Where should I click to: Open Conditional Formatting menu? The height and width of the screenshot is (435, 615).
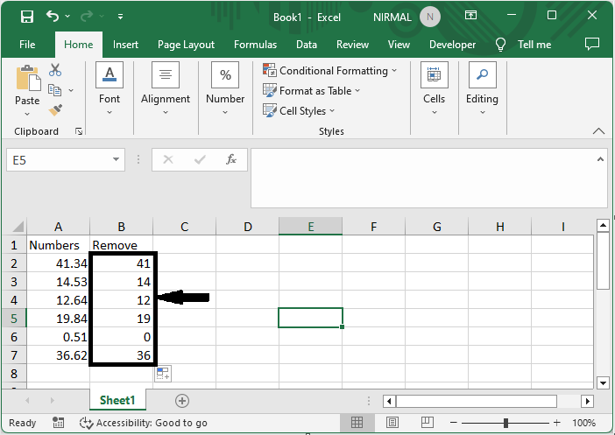click(330, 71)
